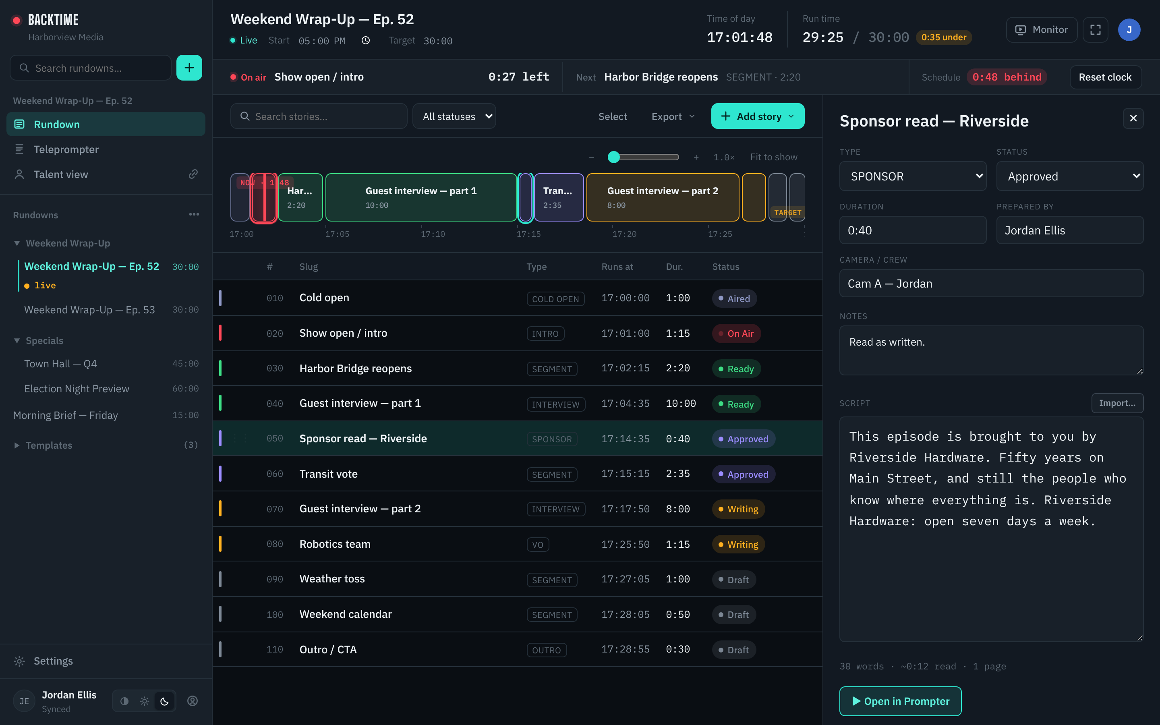Adjust the timeline zoom slider handle
This screenshot has width=1160, height=725.
click(x=613, y=157)
